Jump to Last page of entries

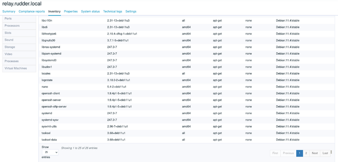tap(325, 153)
